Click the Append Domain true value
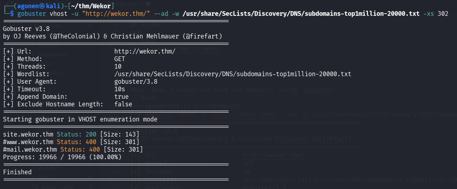 point(121,97)
